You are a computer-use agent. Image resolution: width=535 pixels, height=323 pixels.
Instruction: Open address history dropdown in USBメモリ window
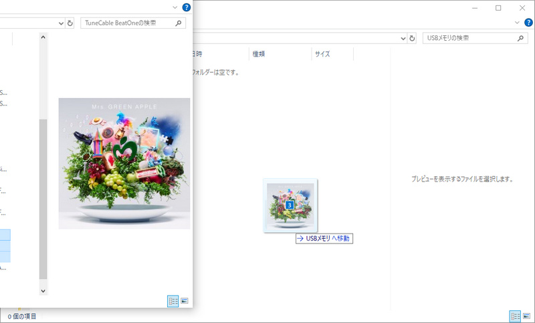(x=403, y=39)
